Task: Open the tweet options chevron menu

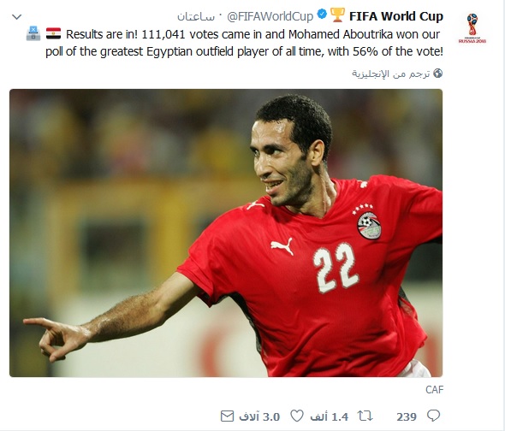Action: 17,17
